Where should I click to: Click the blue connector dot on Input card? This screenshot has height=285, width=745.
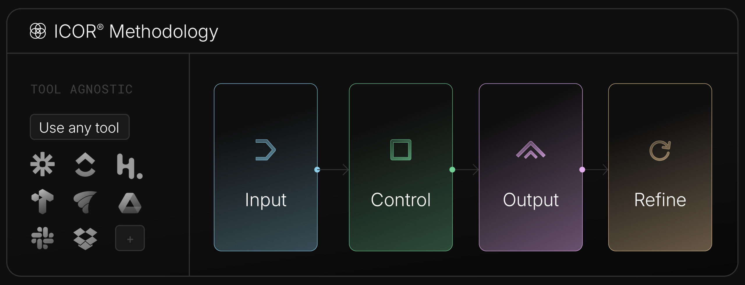pyautogui.click(x=317, y=170)
